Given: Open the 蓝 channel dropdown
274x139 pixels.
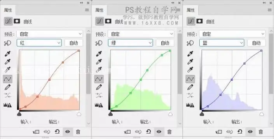Looking at the screenshot, I should click(x=222, y=43).
